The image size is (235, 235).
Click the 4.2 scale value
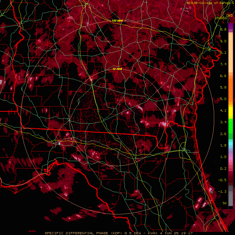click(x=223, y=111)
